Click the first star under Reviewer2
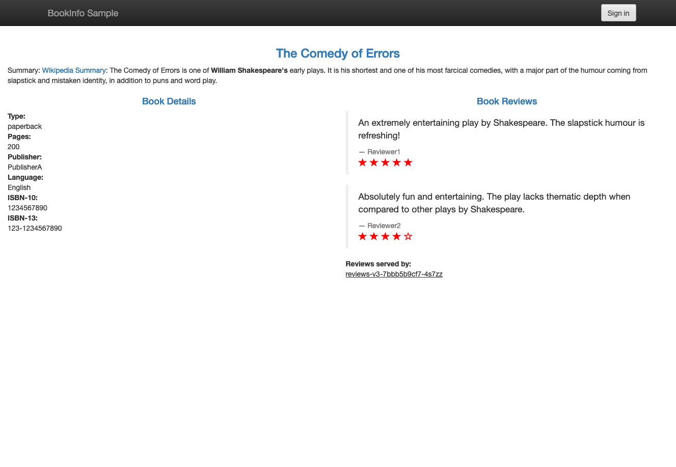The height and width of the screenshot is (467, 676). tap(363, 236)
